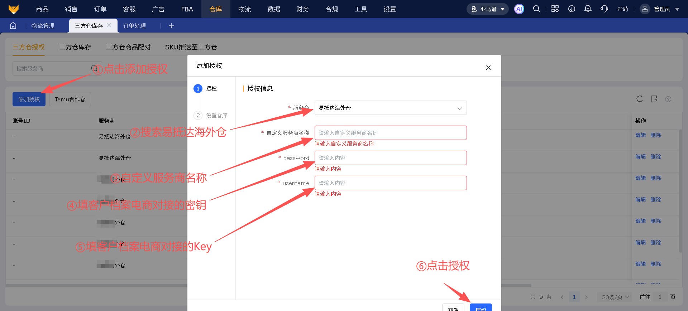Click the 帮助 link
The width and height of the screenshot is (688, 311).
(623, 9)
